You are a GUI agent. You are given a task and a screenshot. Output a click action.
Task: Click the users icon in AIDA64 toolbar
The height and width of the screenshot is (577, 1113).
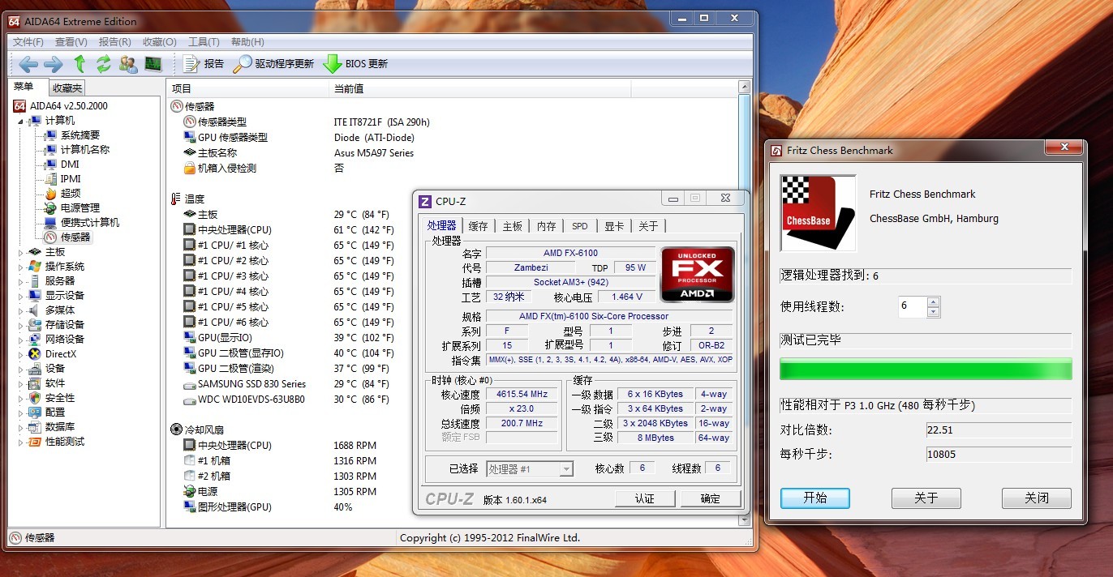click(x=128, y=64)
